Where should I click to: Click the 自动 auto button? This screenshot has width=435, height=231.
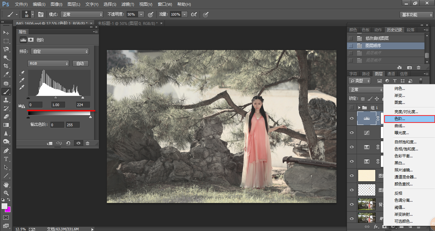click(80, 63)
